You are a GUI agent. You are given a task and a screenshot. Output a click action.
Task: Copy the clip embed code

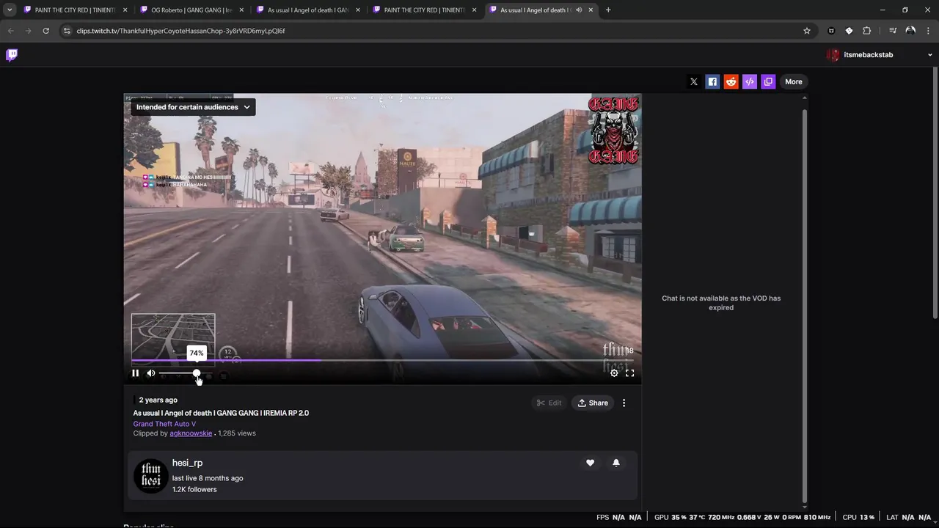[x=749, y=81]
